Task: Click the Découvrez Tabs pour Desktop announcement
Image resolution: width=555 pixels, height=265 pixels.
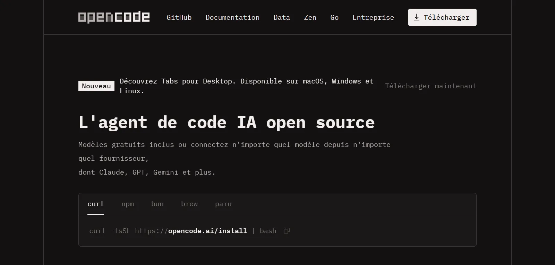Action: pyautogui.click(x=247, y=86)
